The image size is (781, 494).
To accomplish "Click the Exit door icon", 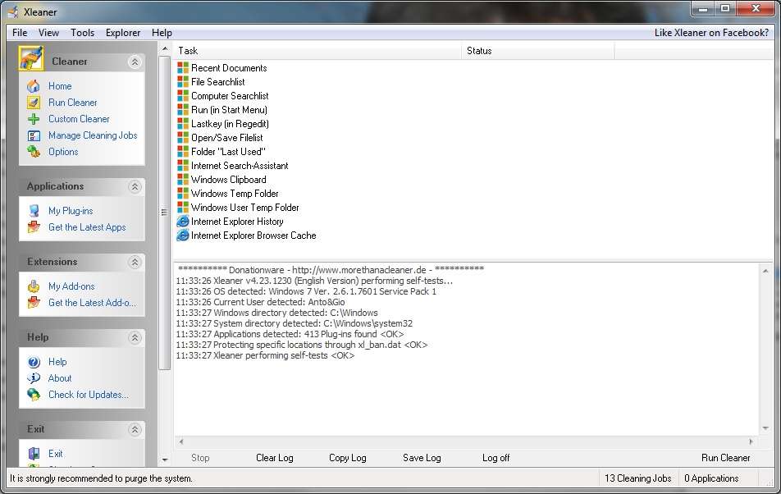I will (x=34, y=454).
